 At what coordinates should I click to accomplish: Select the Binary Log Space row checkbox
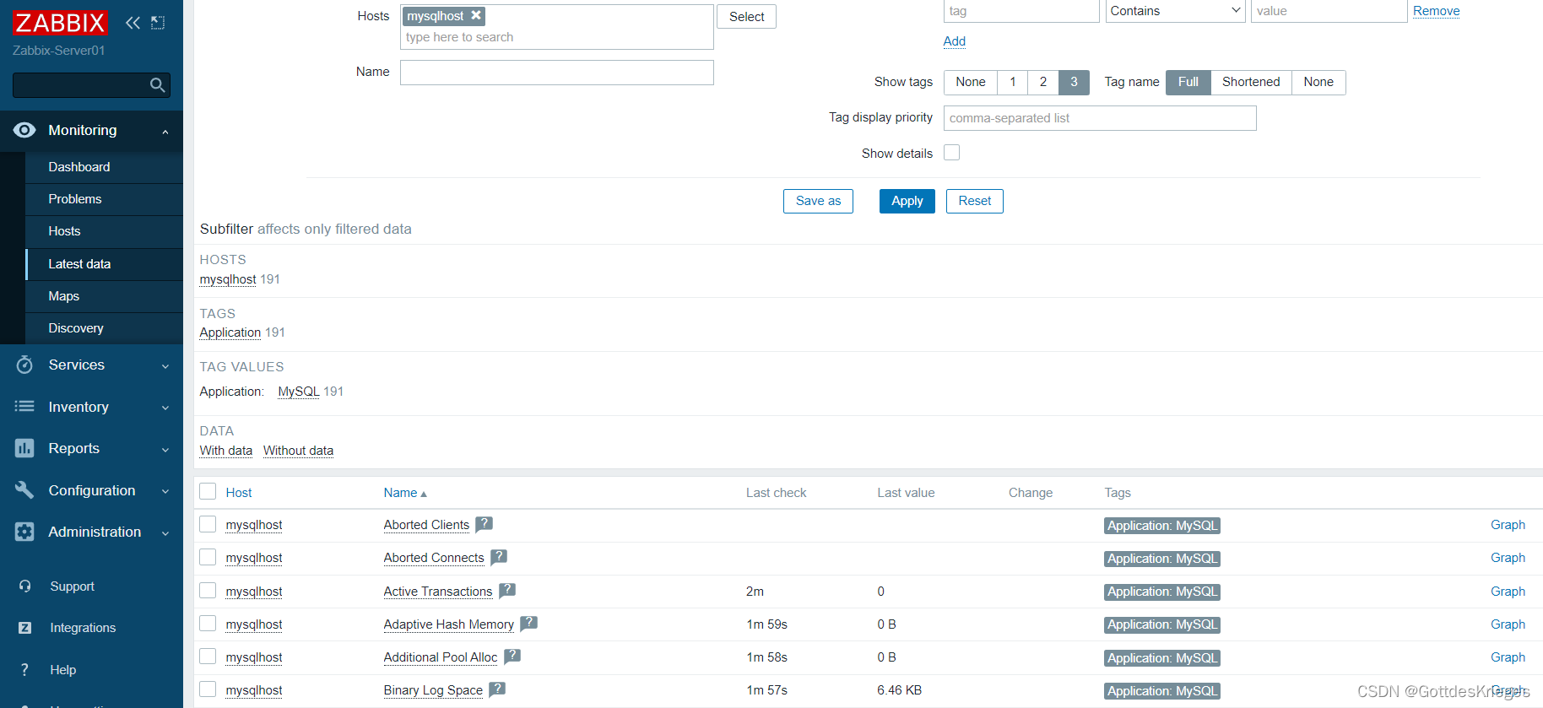[x=208, y=689]
